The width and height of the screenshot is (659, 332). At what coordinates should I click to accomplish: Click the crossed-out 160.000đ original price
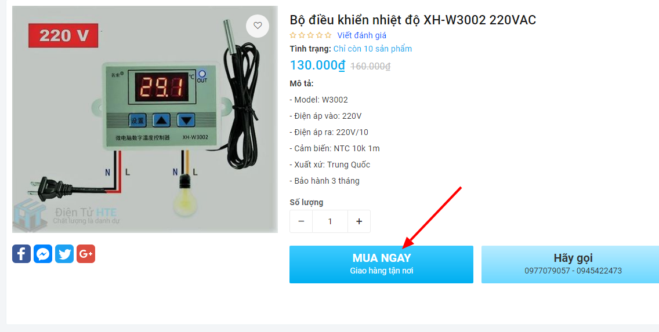tap(370, 66)
